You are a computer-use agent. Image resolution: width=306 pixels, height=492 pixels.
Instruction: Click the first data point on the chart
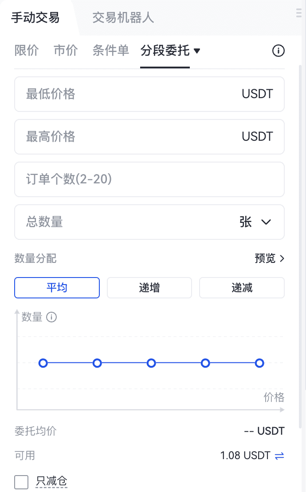[43, 363]
